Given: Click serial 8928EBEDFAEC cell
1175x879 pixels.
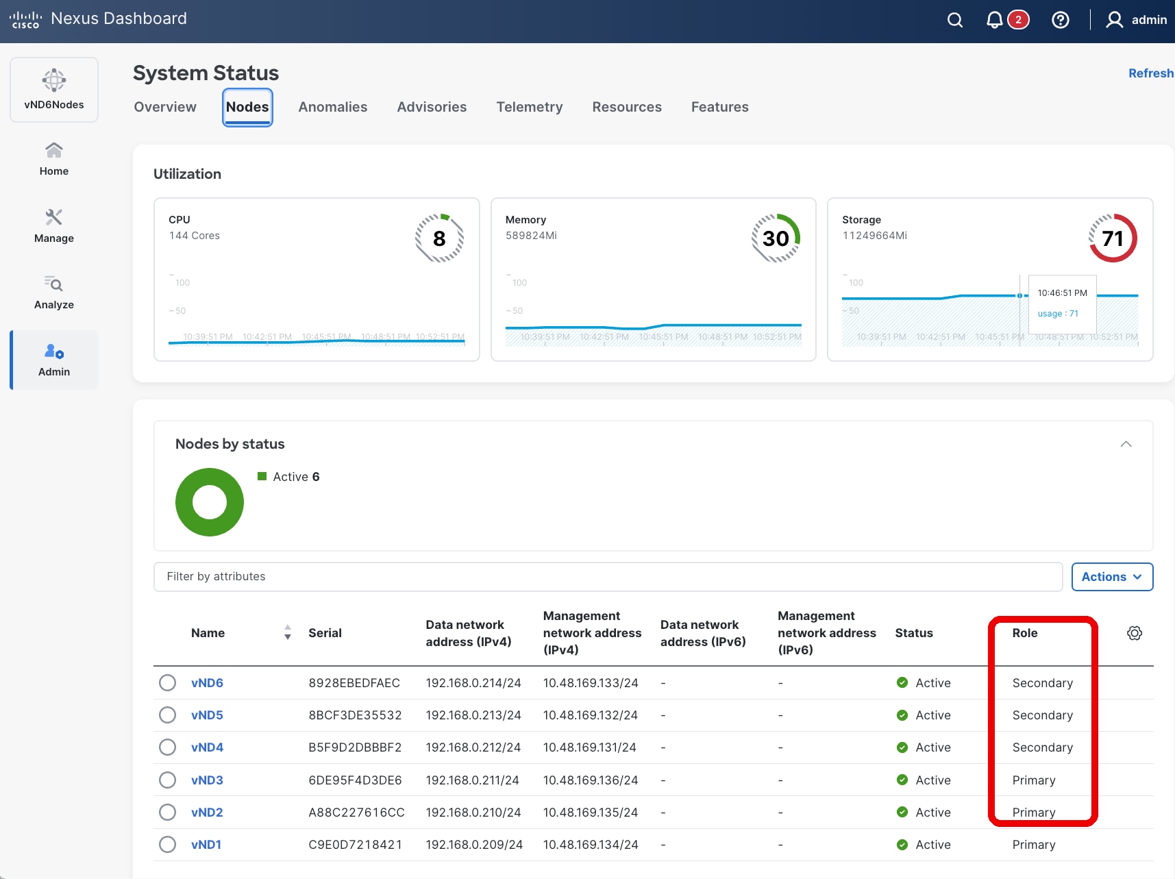Looking at the screenshot, I should (x=354, y=683).
